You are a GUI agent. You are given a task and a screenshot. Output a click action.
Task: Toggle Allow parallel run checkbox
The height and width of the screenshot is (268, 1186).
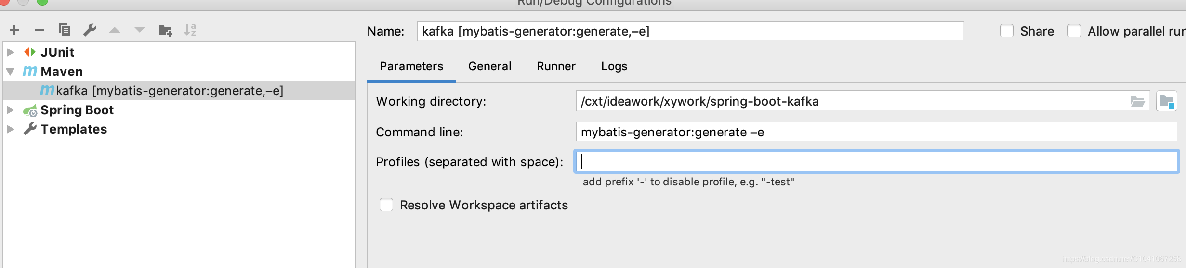pyautogui.click(x=1074, y=31)
